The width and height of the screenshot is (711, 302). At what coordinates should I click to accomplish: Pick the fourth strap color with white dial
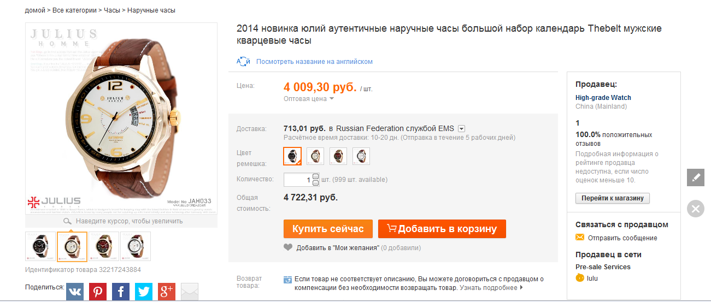(361, 156)
